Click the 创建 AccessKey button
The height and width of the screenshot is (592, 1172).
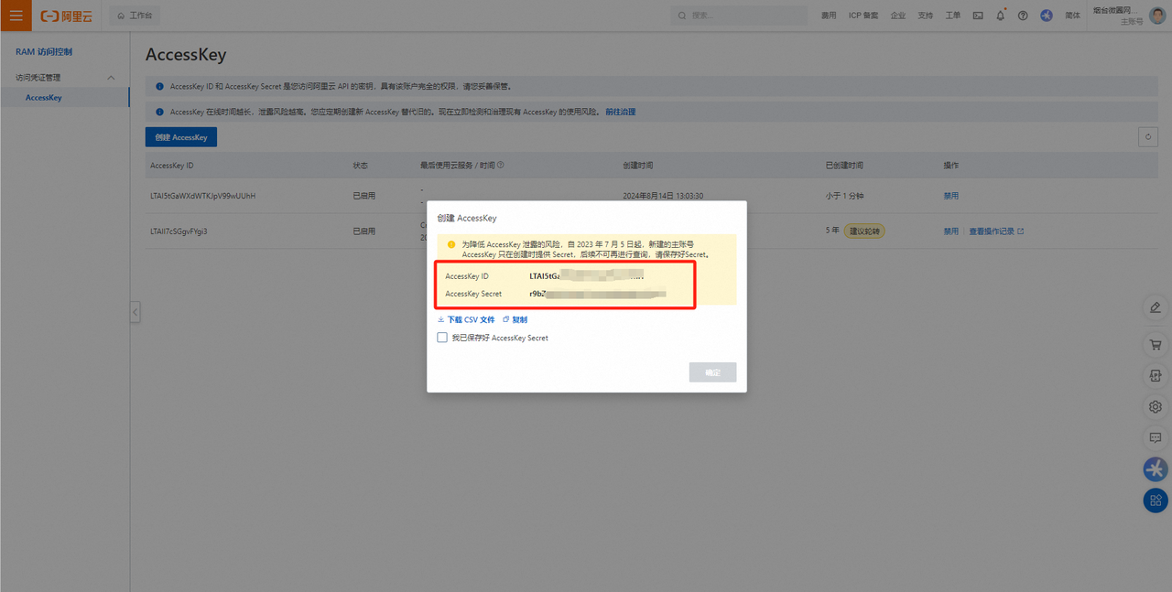pos(181,137)
